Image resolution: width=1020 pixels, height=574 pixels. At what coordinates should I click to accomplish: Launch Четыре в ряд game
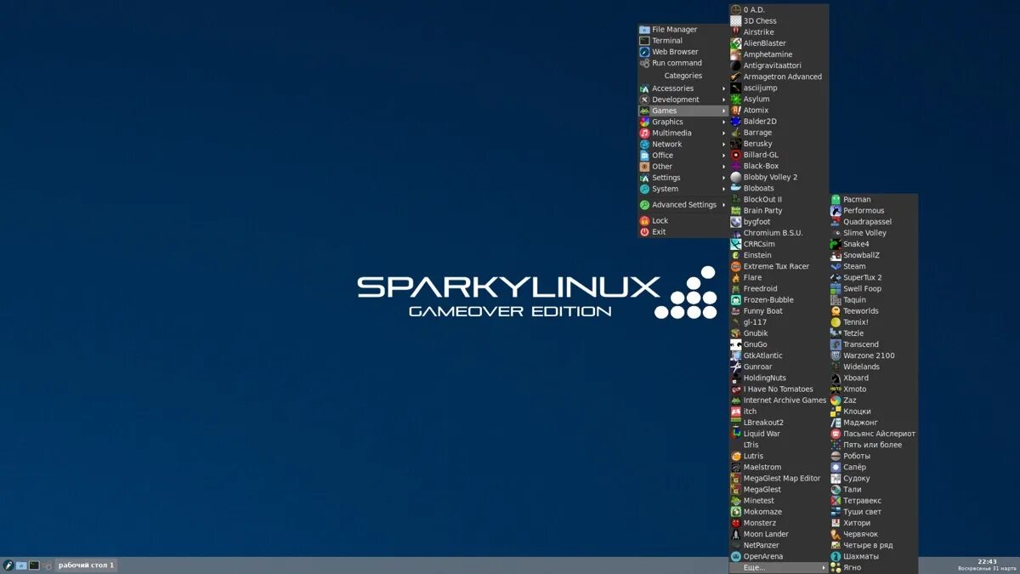[874, 545]
